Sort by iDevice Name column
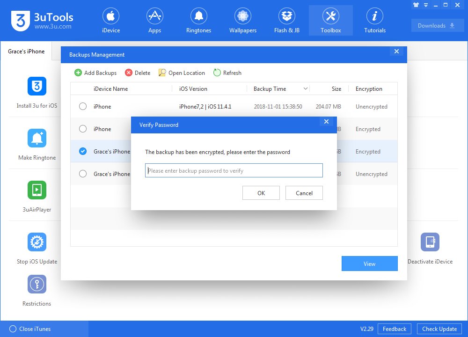 point(110,88)
